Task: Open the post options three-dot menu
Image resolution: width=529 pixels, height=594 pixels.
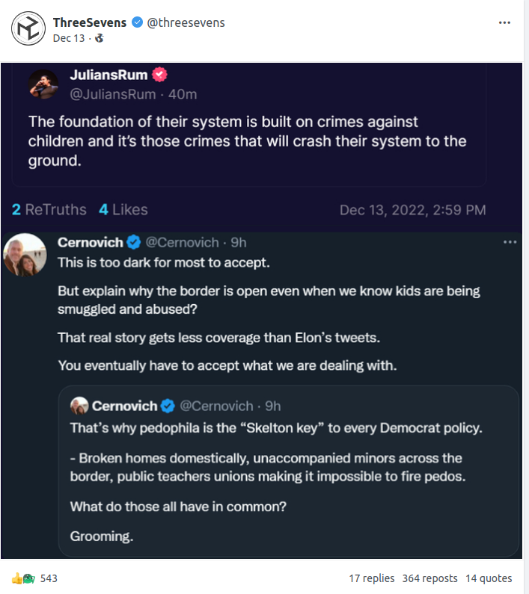Action: coord(505,22)
